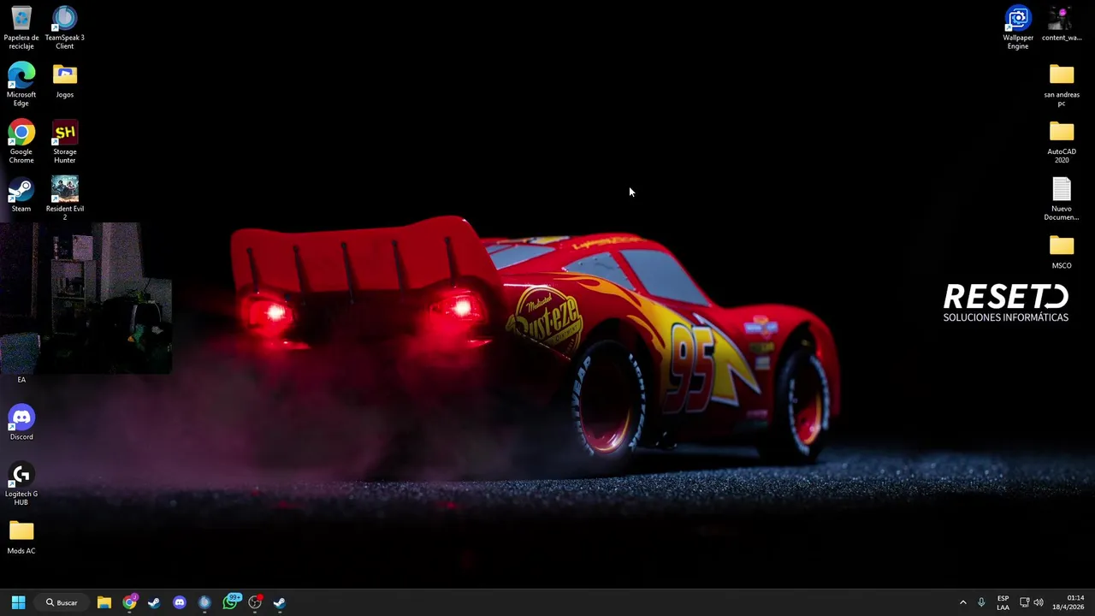Open network settings from tray icon

1024,602
